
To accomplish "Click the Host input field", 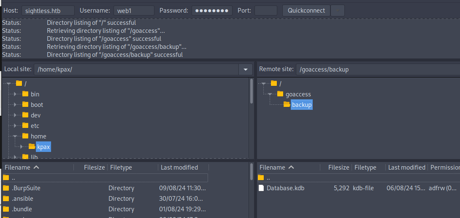I will (48, 11).
